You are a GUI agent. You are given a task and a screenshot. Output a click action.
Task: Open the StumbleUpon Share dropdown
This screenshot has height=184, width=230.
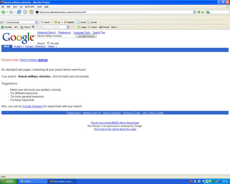(x=93, y=27)
